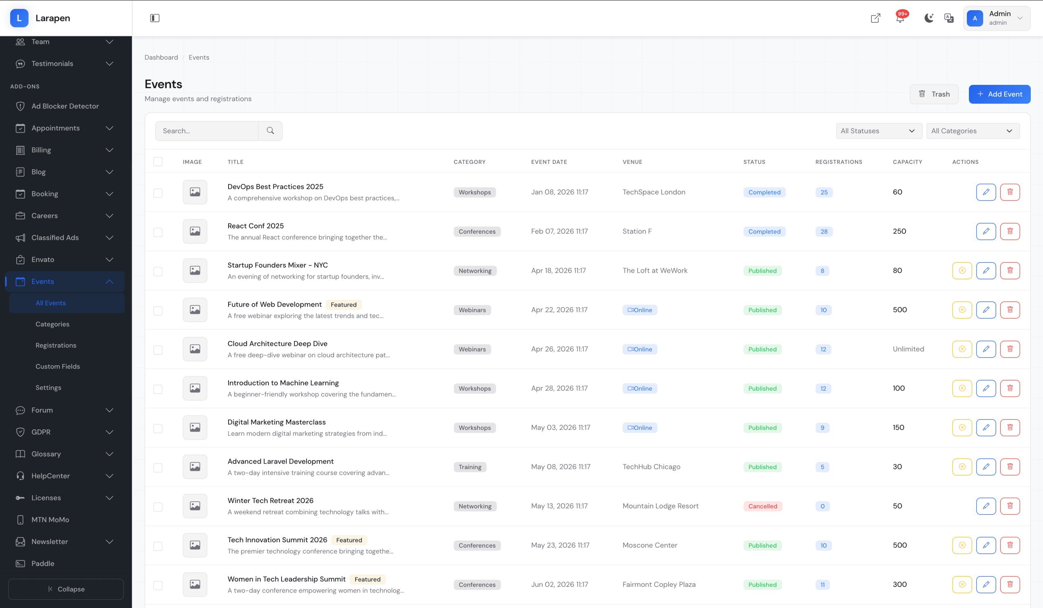1043x608 pixels.
Task: Open the Trash button
Action: click(x=934, y=94)
